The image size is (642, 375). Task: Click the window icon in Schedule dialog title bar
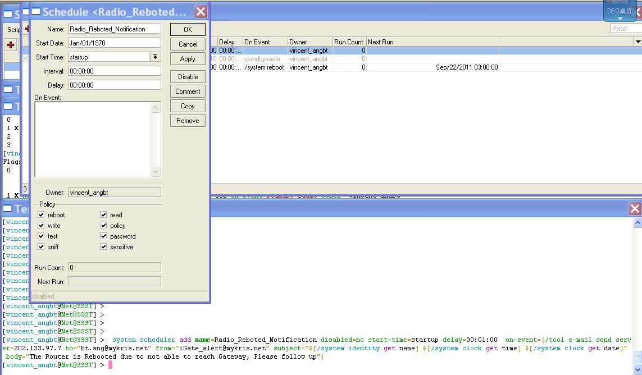pyautogui.click(x=36, y=11)
